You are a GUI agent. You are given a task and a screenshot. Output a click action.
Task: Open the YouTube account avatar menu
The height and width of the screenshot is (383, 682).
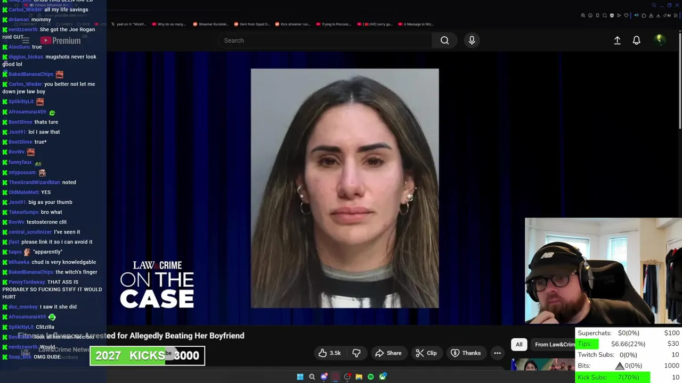click(x=660, y=40)
